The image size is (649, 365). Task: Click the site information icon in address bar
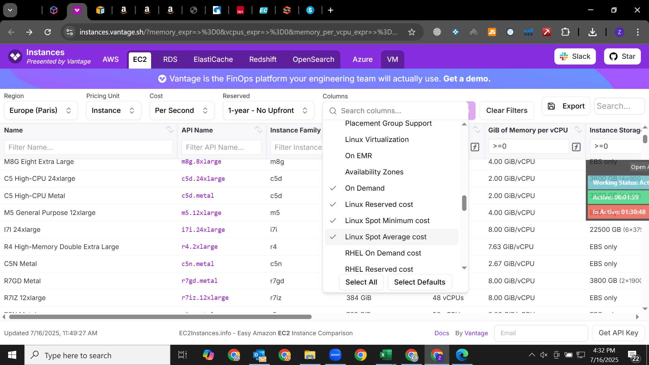70,32
